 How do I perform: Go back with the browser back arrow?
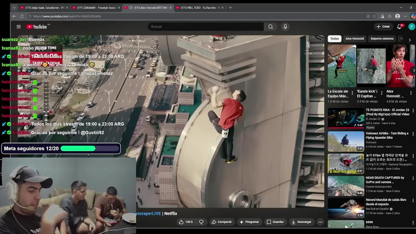coord(14,16)
